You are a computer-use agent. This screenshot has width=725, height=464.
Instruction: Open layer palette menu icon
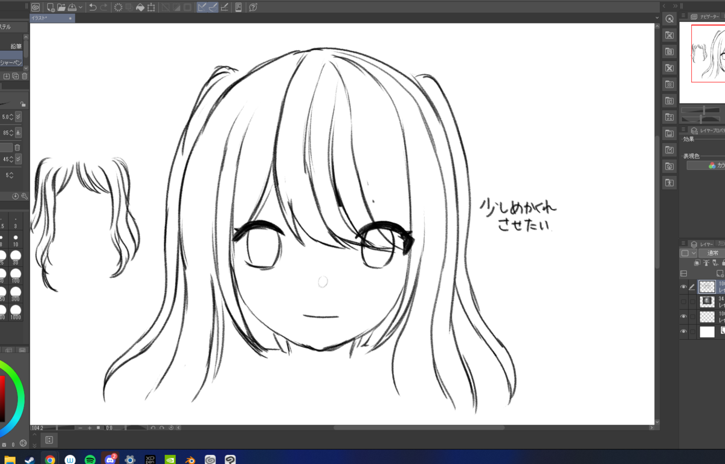click(683, 243)
